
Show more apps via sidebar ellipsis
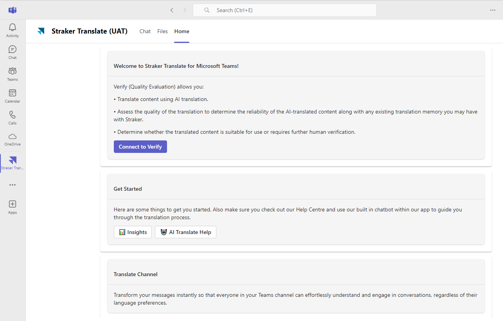[13, 185]
